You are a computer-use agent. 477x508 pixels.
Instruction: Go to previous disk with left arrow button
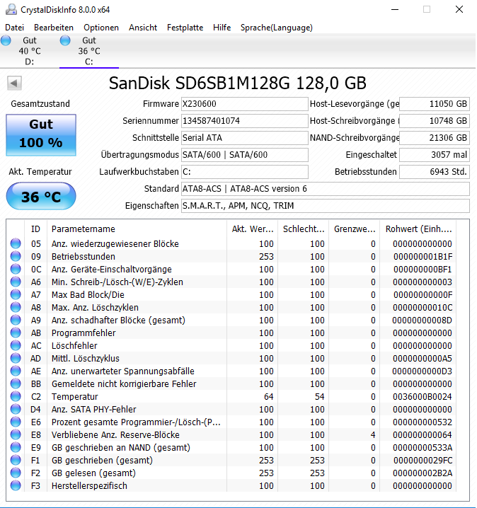point(14,83)
